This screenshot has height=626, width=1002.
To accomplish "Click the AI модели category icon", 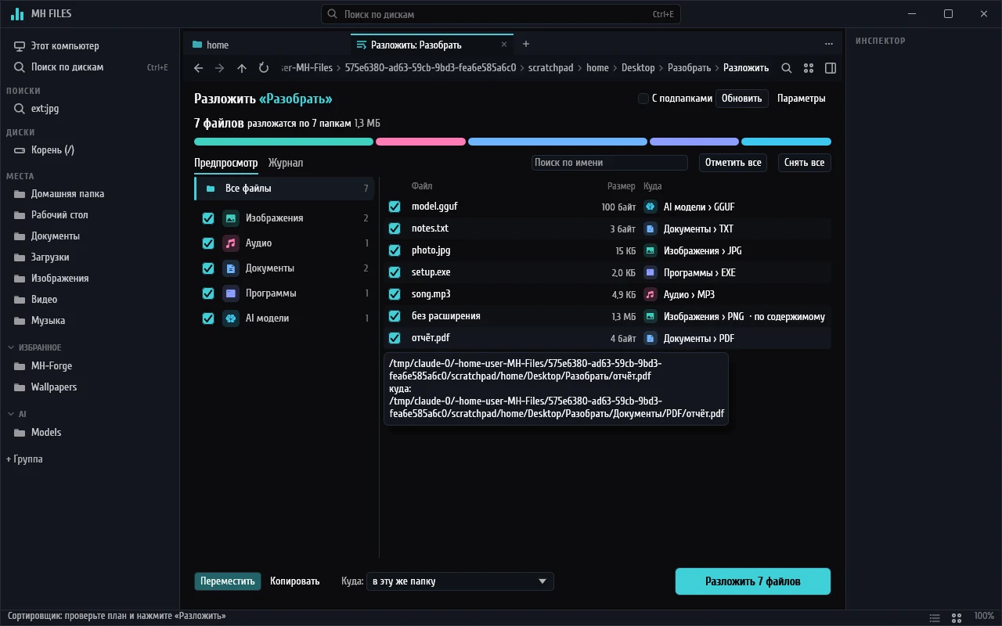I will (x=230, y=318).
